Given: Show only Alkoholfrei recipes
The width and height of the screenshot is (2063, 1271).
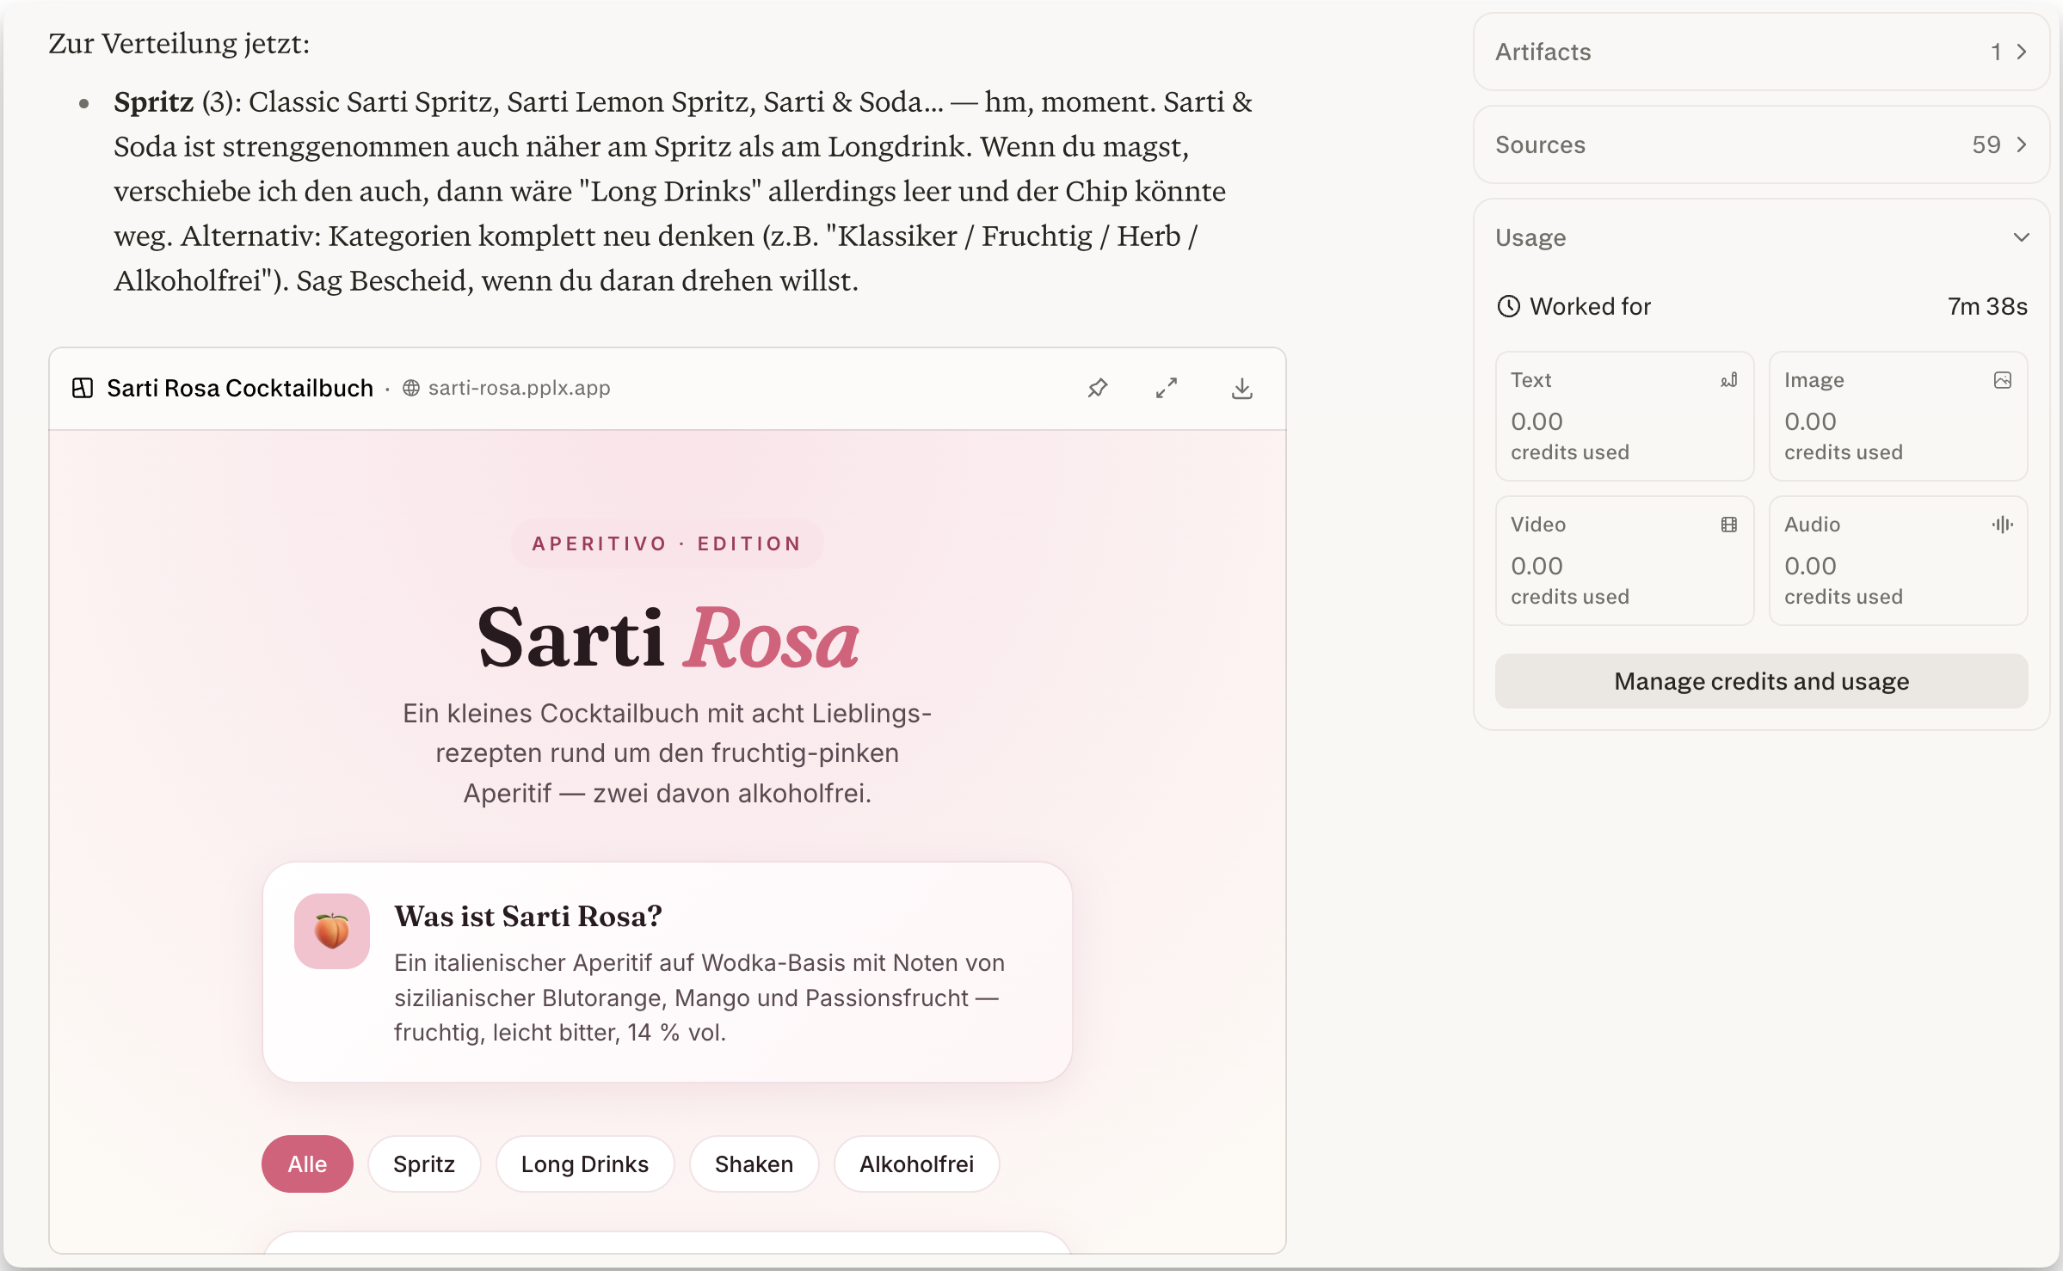Looking at the screenshot, I should [916, 1164].
